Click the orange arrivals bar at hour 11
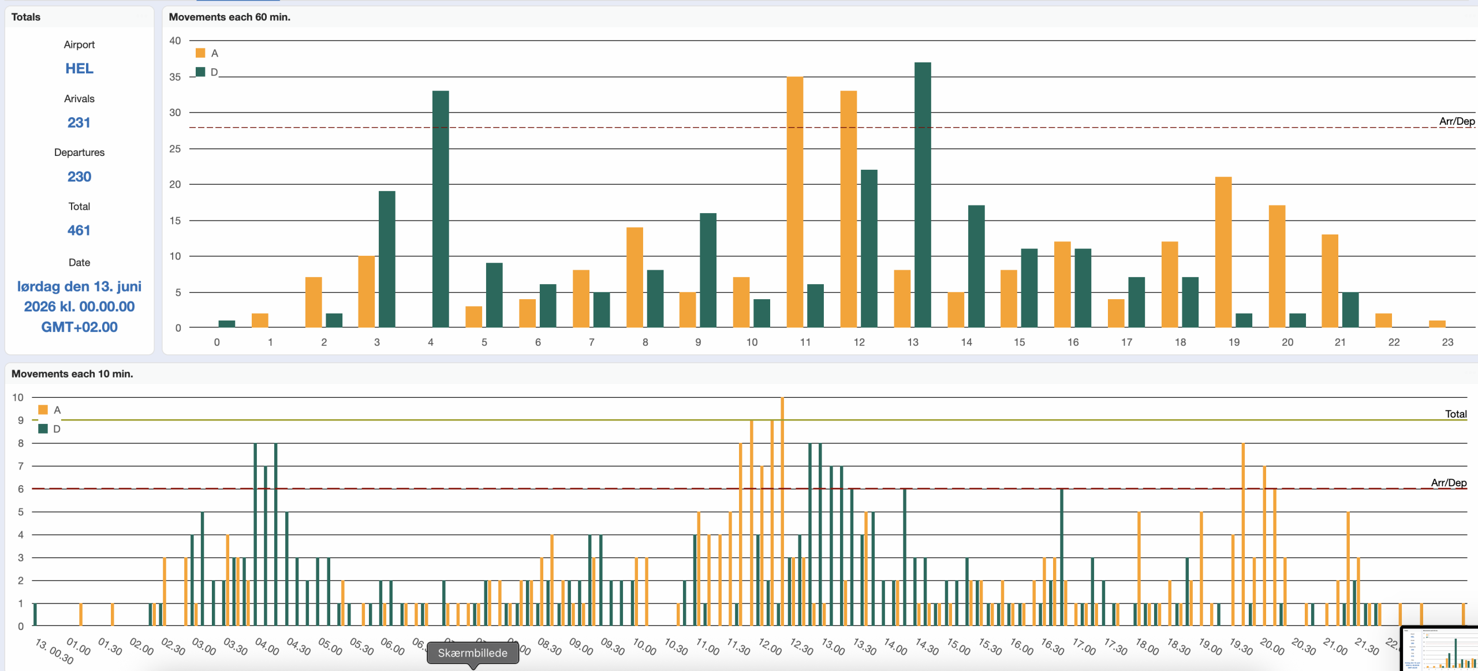The image size is (1478, 671). [x=794, y=202]
